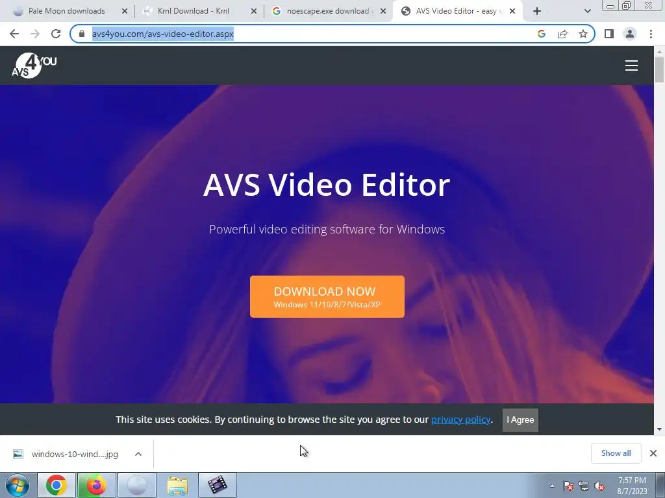Open the browser side panel
Screen dimensions: 665x498
click(x=609, y=34)
